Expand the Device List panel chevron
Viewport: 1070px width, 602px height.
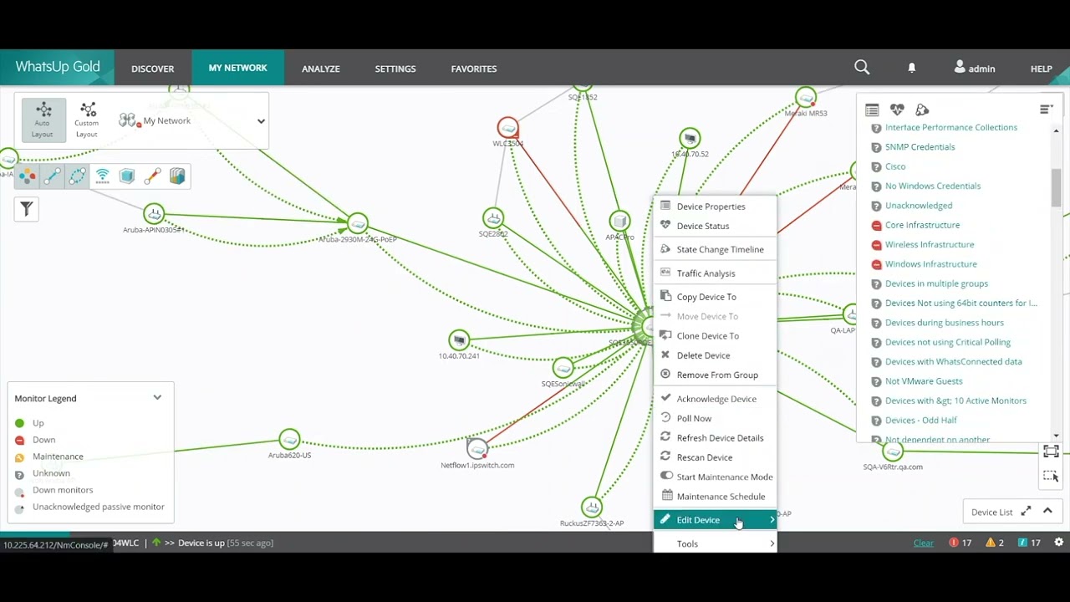[1047, 511]
